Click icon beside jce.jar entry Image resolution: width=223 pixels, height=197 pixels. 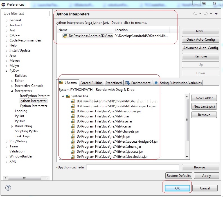point(73,126)
